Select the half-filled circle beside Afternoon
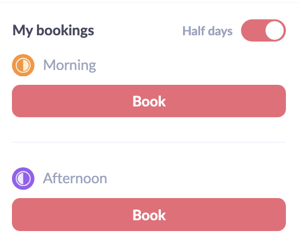 click(x=23, y=179)
